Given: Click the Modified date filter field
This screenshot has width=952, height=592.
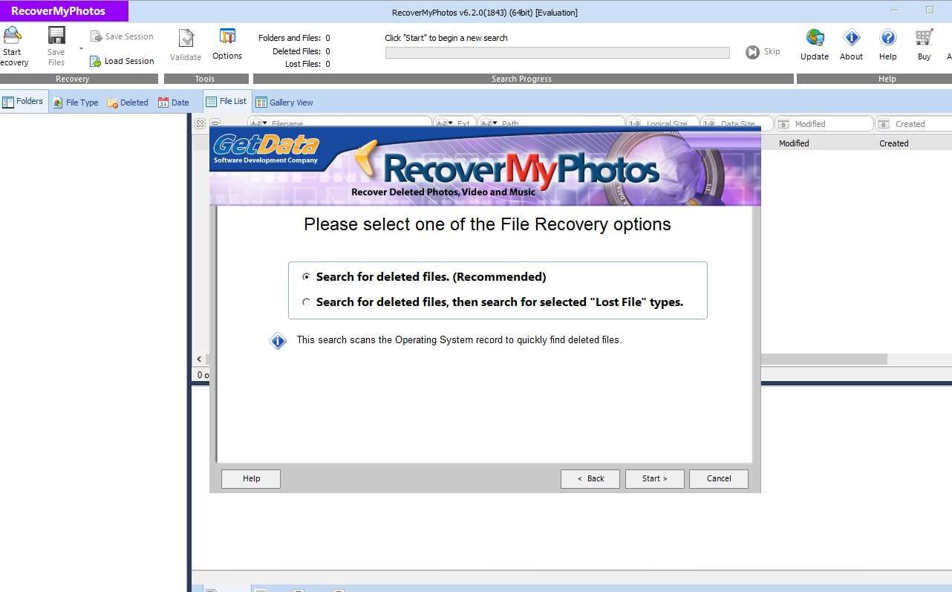Looking at the screenshot, I should (824, 124).
